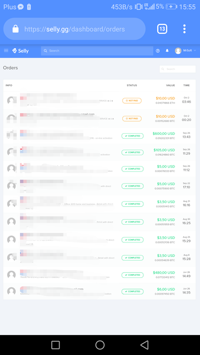Tap the lock icon in the address bar
Viewport: 200px width, 355px height.
point(16,29)
